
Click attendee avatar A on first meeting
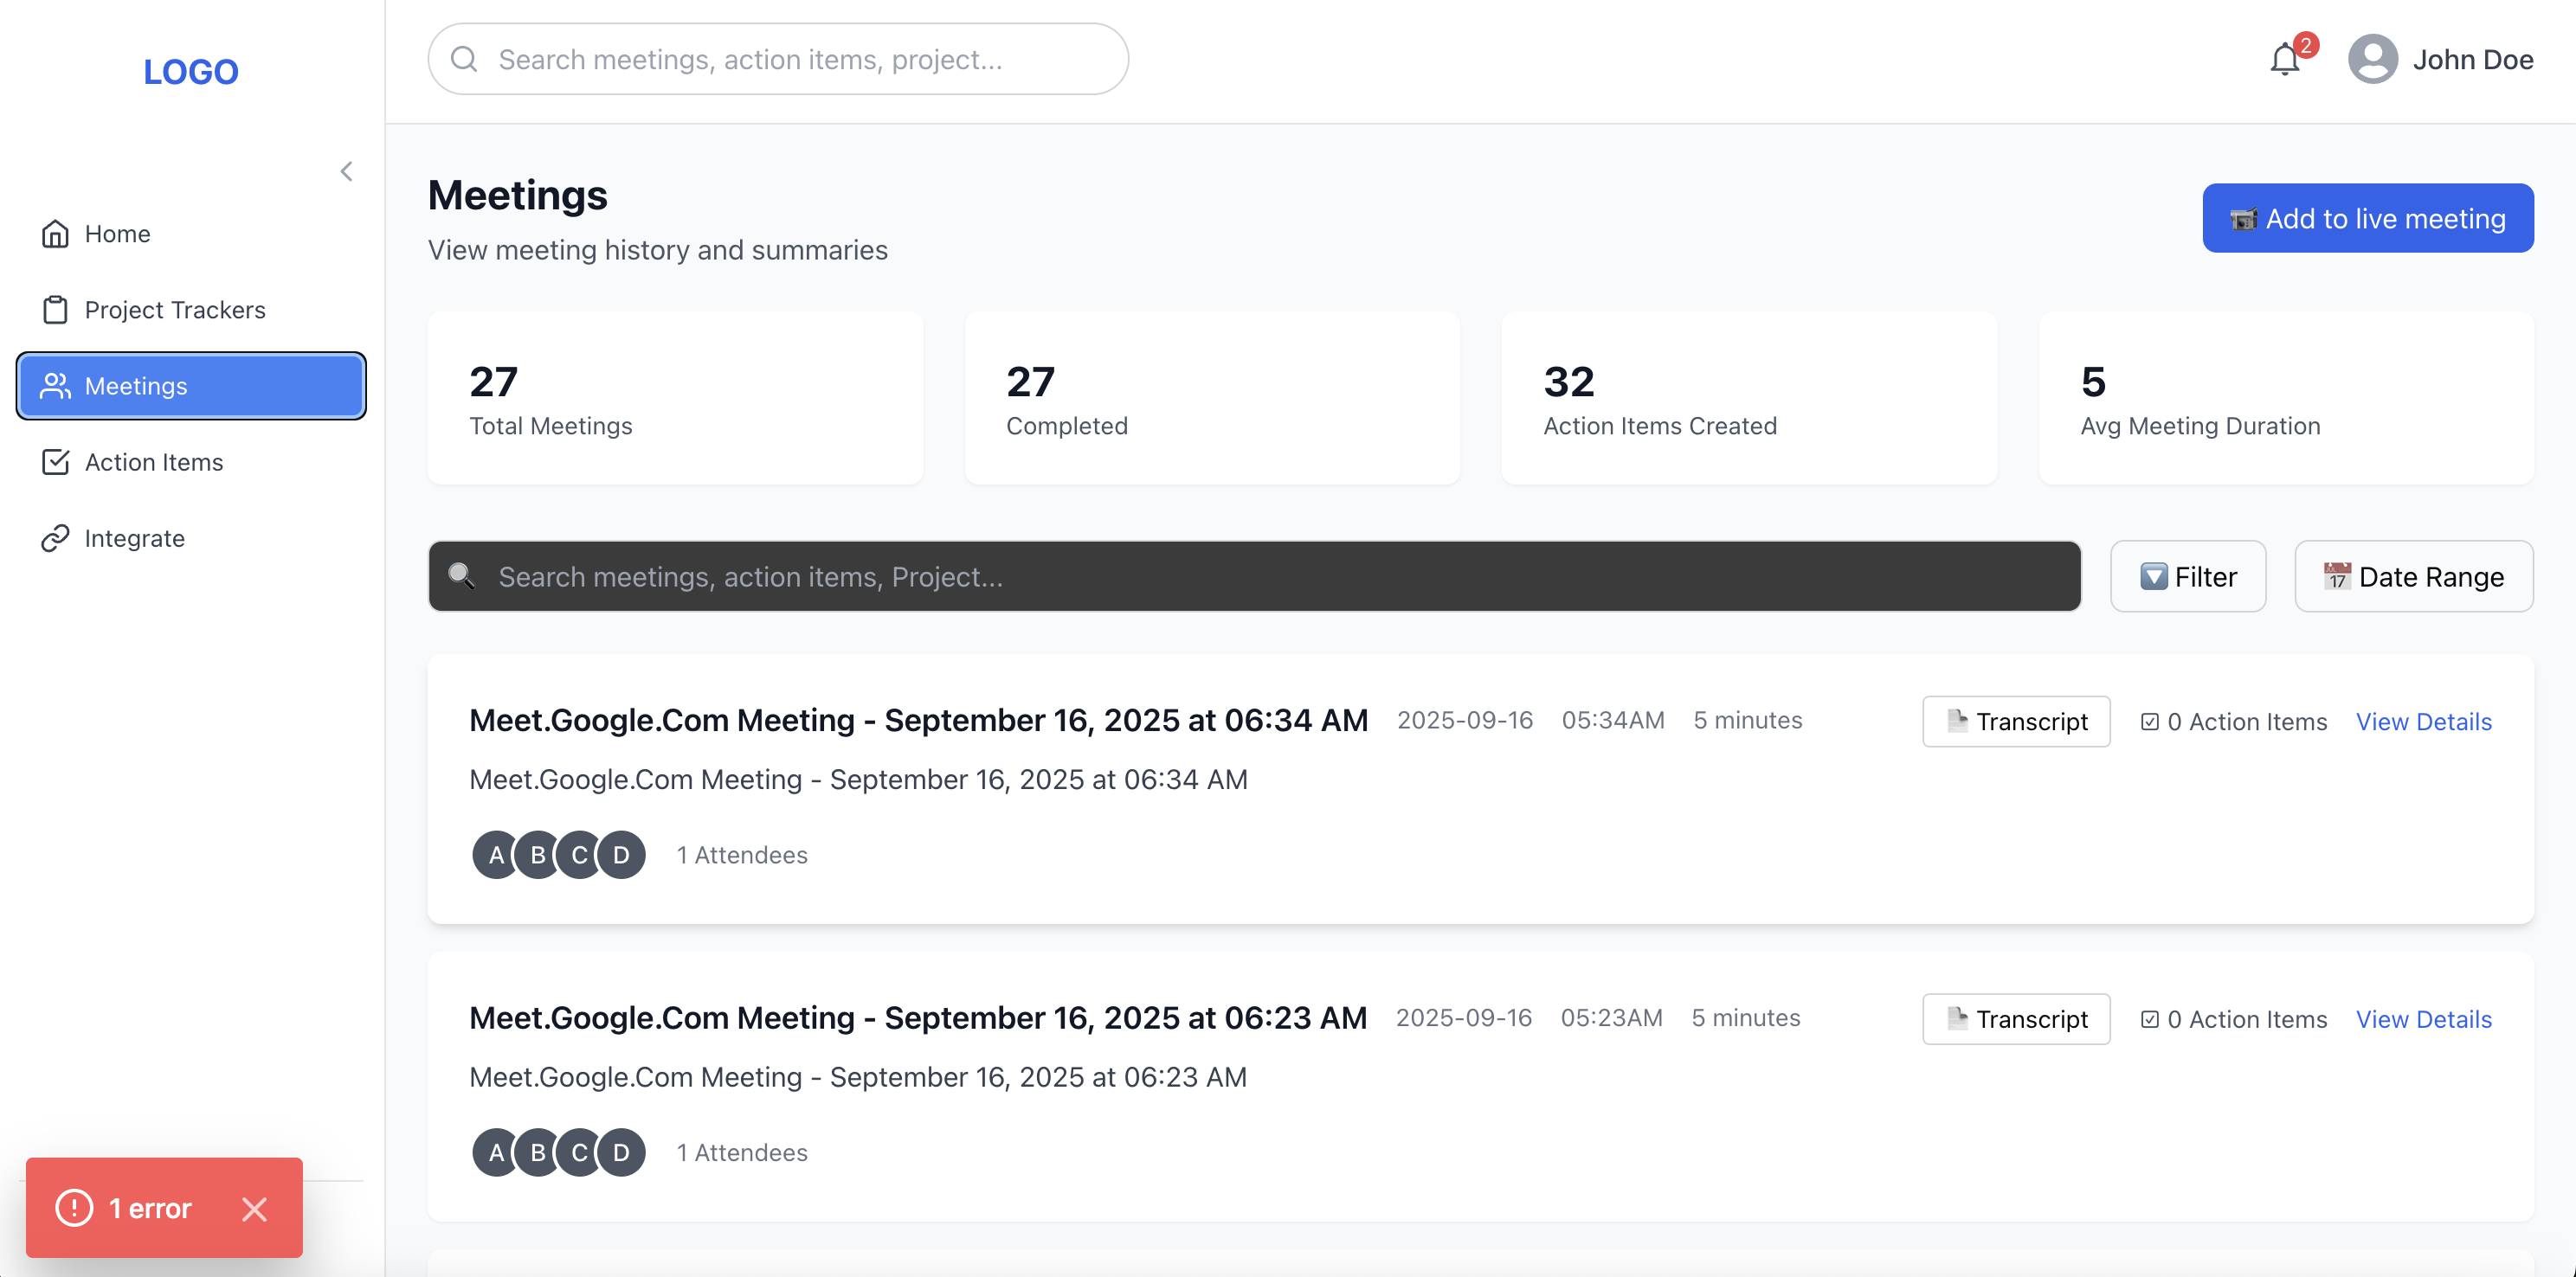[x=496, y=856]
